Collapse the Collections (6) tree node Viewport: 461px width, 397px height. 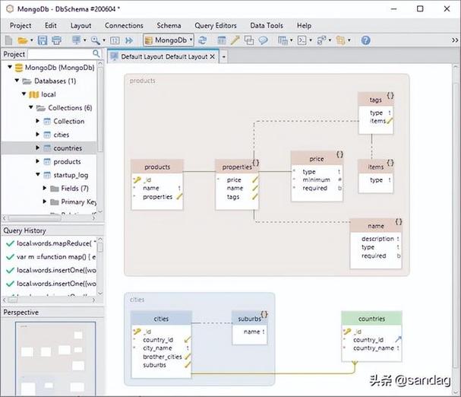click(x=31, y=107)
